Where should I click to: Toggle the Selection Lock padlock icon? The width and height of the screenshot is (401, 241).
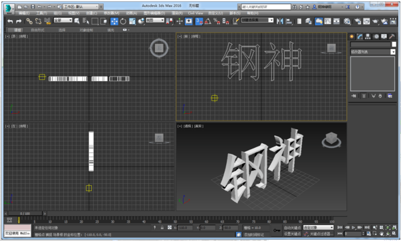coord(162,228)
